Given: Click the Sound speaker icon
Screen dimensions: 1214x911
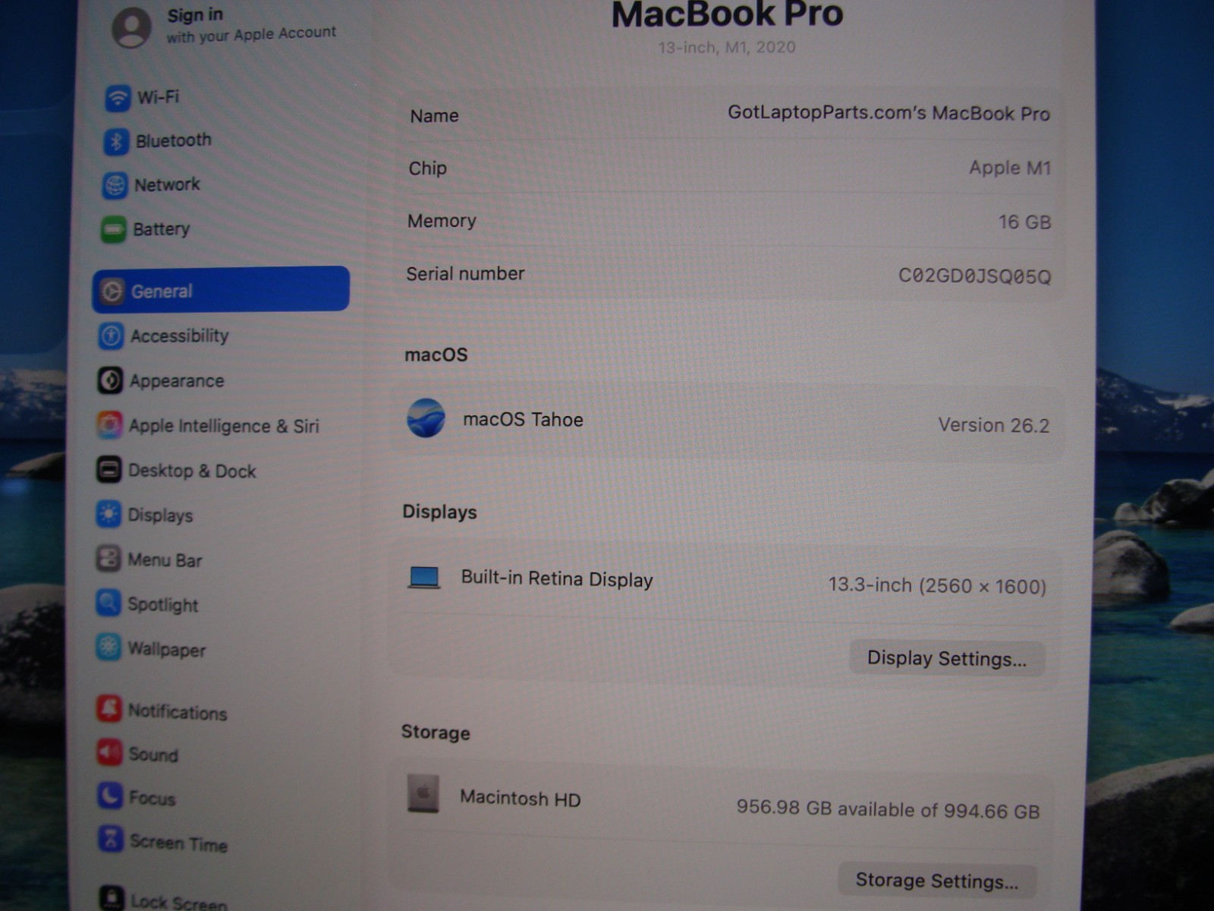Looking at the screenshot, I should pos(109,752).
